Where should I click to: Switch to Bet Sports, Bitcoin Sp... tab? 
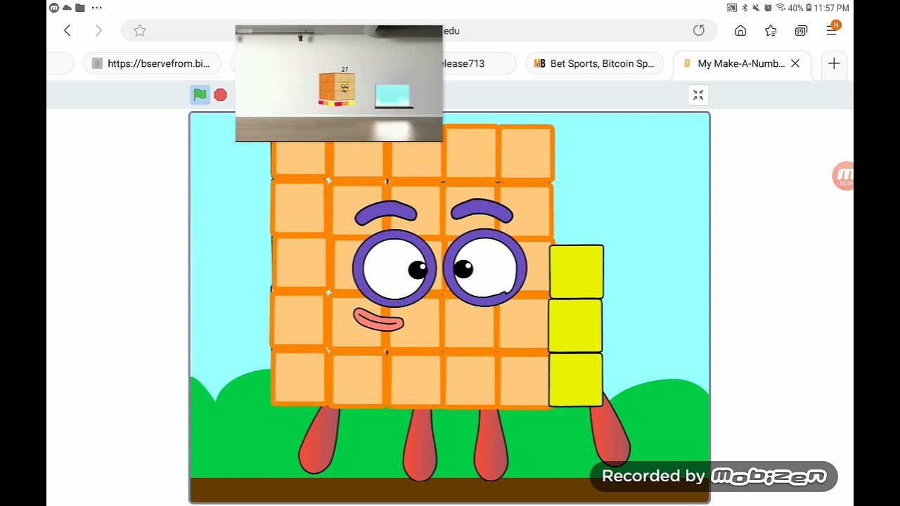595,63
